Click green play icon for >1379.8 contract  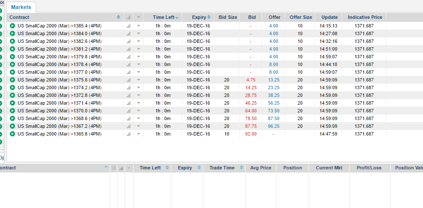pyautogui.click(x=12, y=57)
